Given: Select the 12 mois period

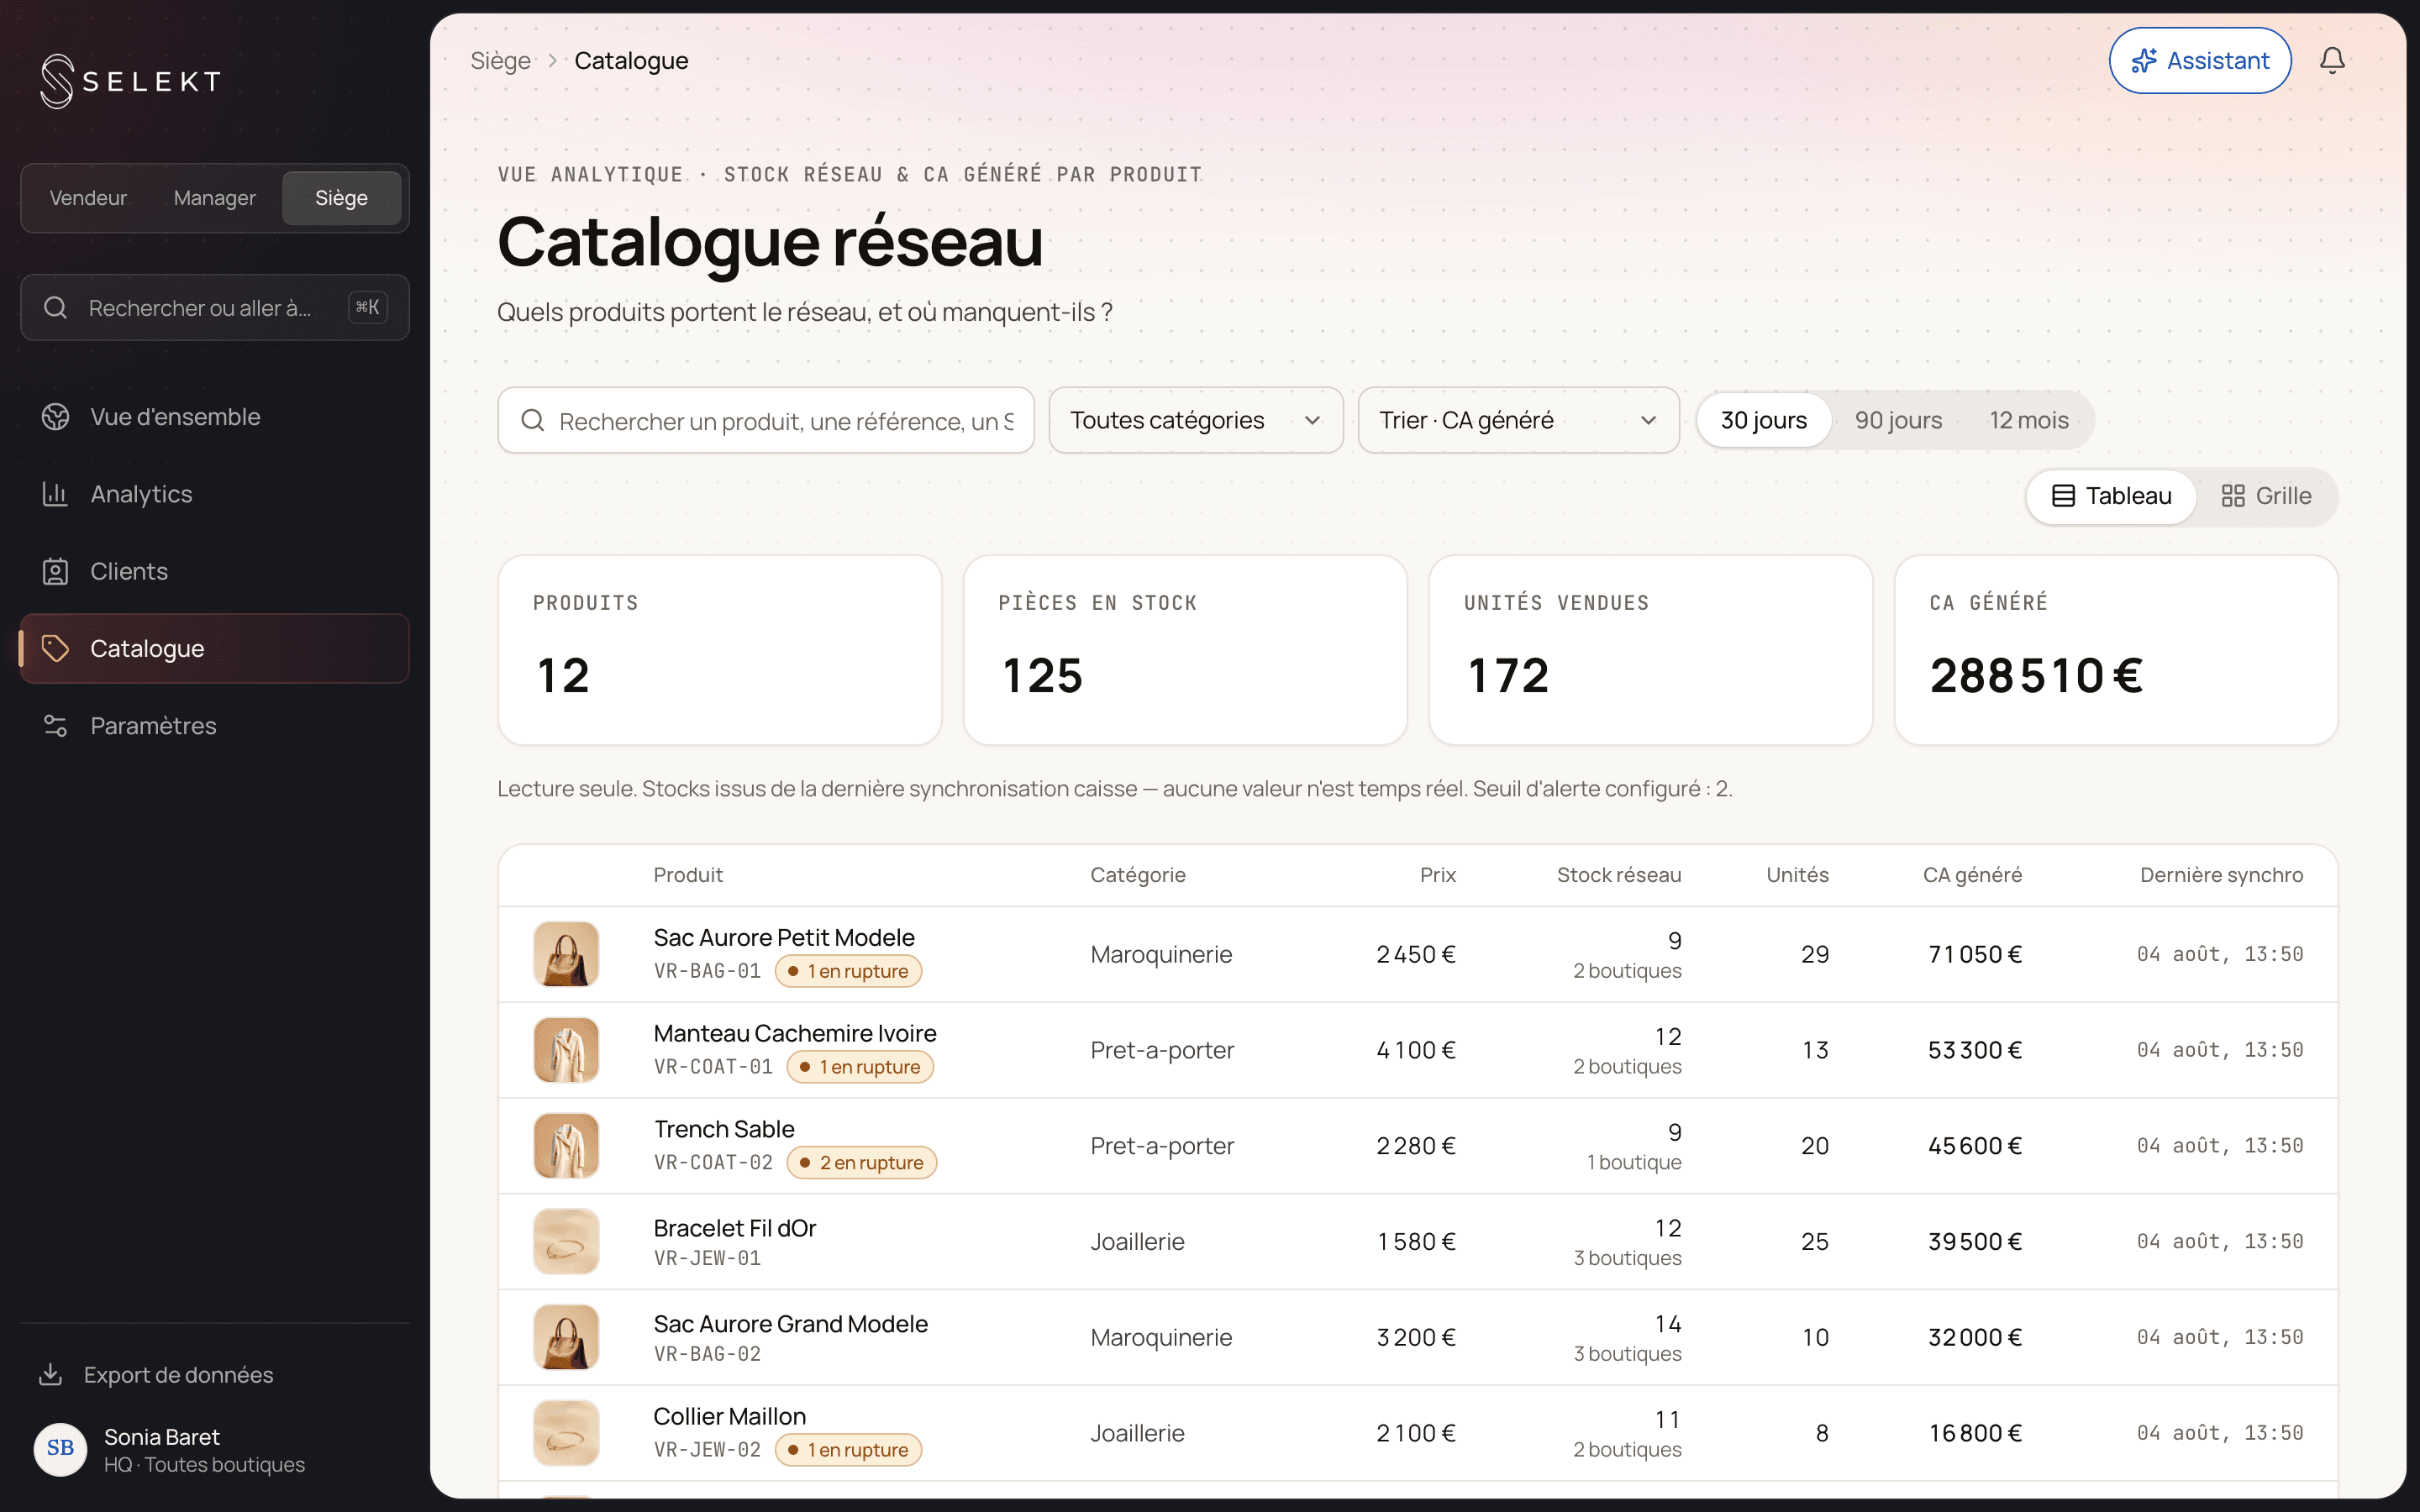Looking at the screenshot, I should (x=2029, y=420).
